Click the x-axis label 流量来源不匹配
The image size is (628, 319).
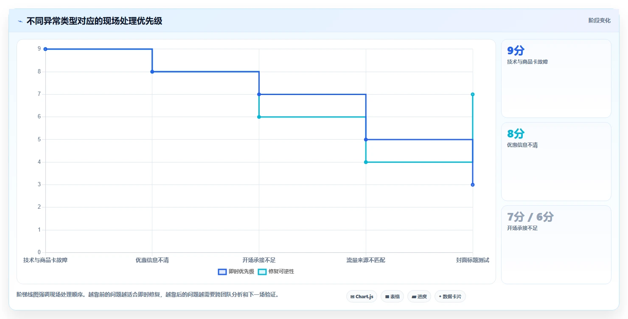366,260
